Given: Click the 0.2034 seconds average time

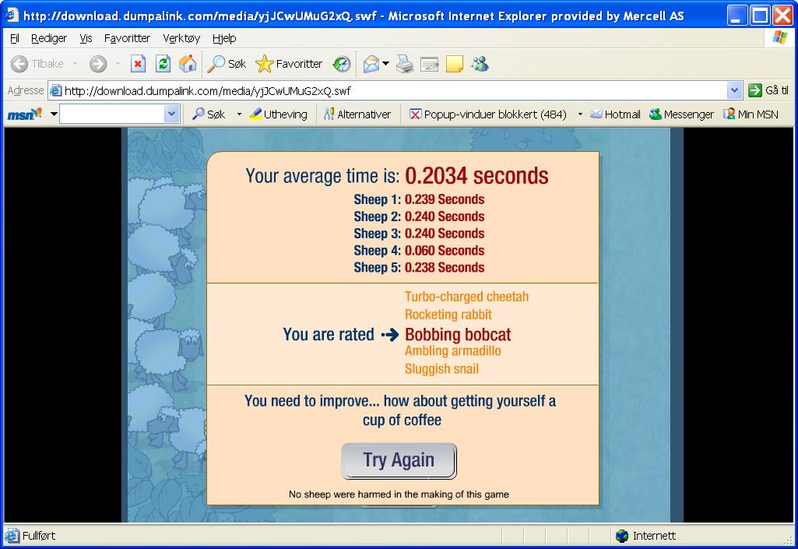Looking at the screenshot, I should pyautogui.click(x=476, y=176).
